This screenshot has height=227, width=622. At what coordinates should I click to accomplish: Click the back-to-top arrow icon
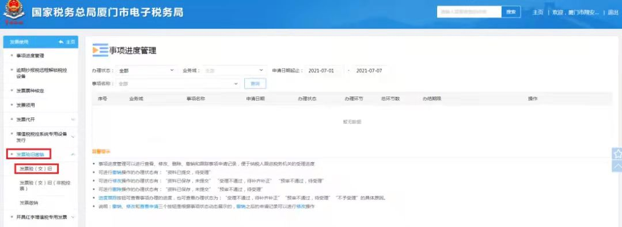(617, 166)
